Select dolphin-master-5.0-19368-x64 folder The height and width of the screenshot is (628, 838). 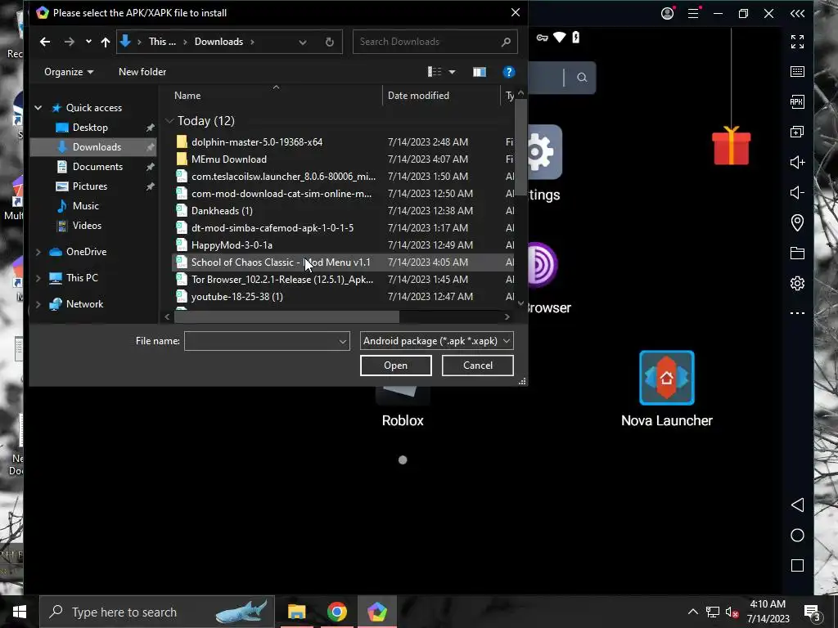pos(342,142)
